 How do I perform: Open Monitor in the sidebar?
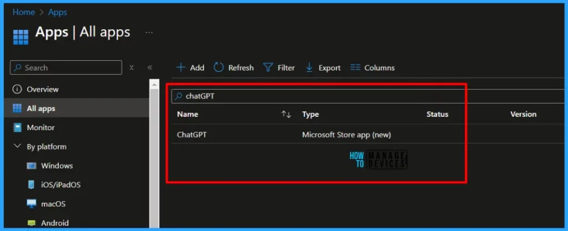tap(40, 127)
